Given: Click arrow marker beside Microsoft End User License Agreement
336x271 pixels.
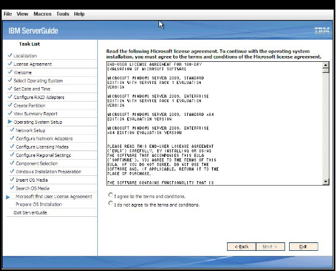Looking at the screenshot, I should coord(8,197).
